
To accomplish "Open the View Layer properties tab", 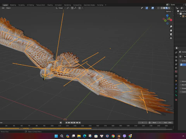I will coord(176,64).
